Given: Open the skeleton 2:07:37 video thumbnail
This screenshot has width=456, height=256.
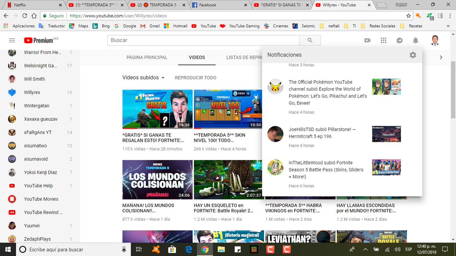Looking at the screenshot, I should (228, 179).
